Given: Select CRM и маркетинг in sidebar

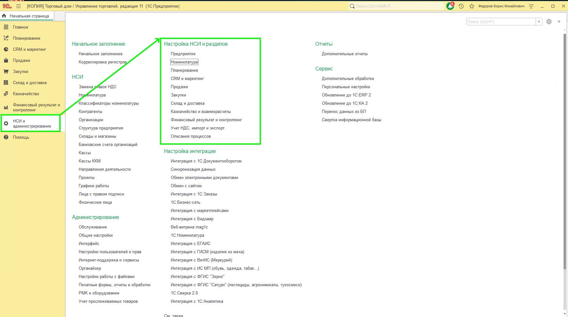Looking at the screenshot, I should tap(29, 49).
